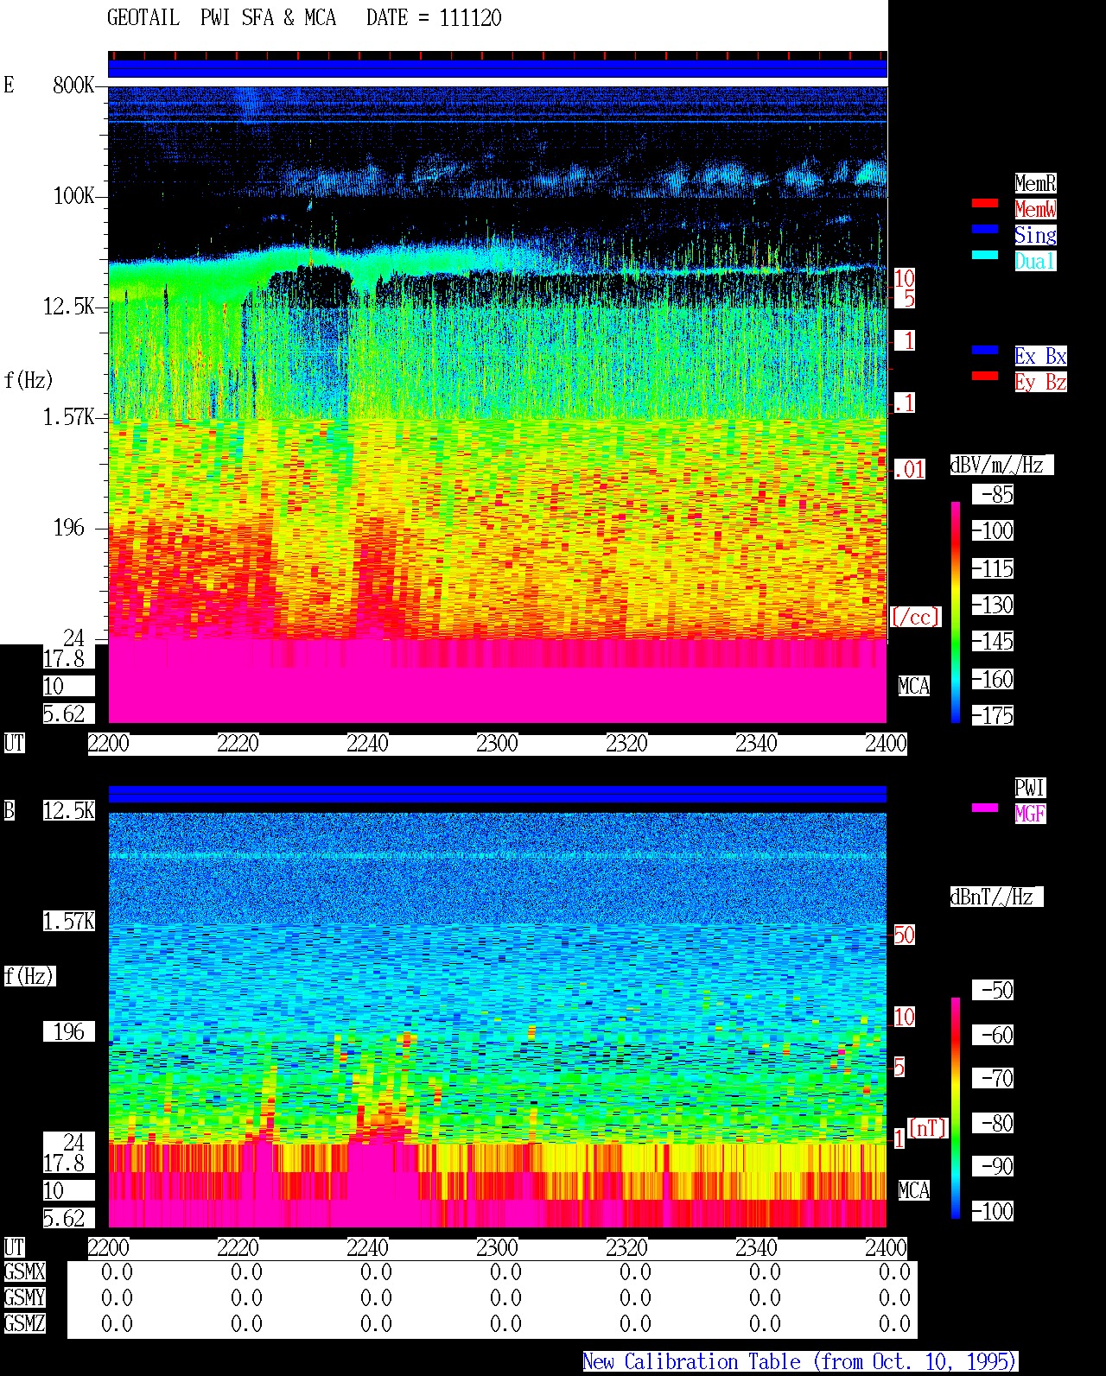Screen dimensions: 1106x1376
Task: Click the "dBV/m/√Hz" unit label
Action: [1001, 465]
